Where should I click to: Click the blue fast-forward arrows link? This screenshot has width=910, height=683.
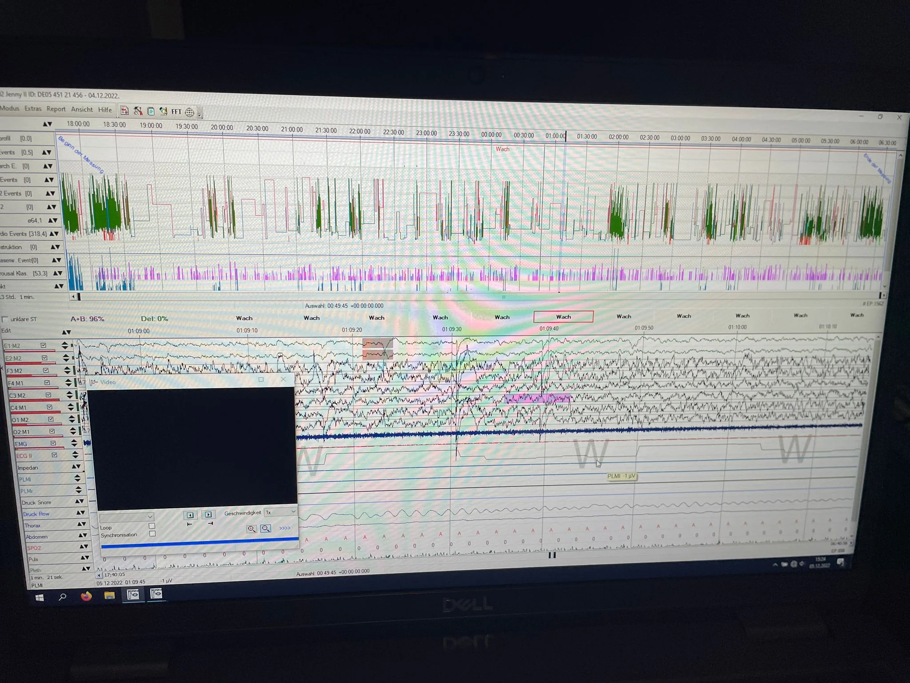tap(285, 528)
